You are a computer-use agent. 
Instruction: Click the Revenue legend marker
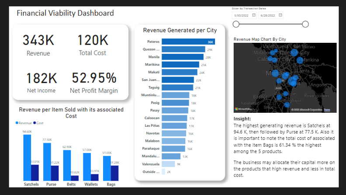click(x=17, y=123)
